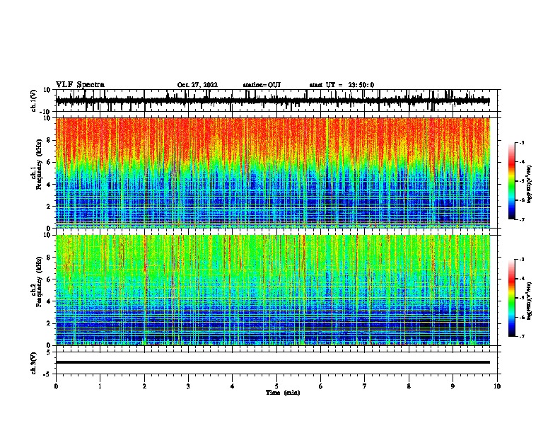Click the "Time (min)" x-axis label
Image resolution: width=560 pixels, height=433 pixels.
tap(283, 393)
